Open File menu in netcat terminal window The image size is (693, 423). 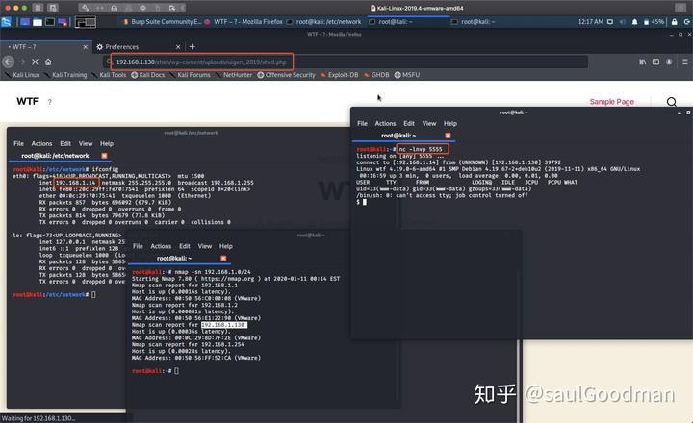[x=363, y=124]
